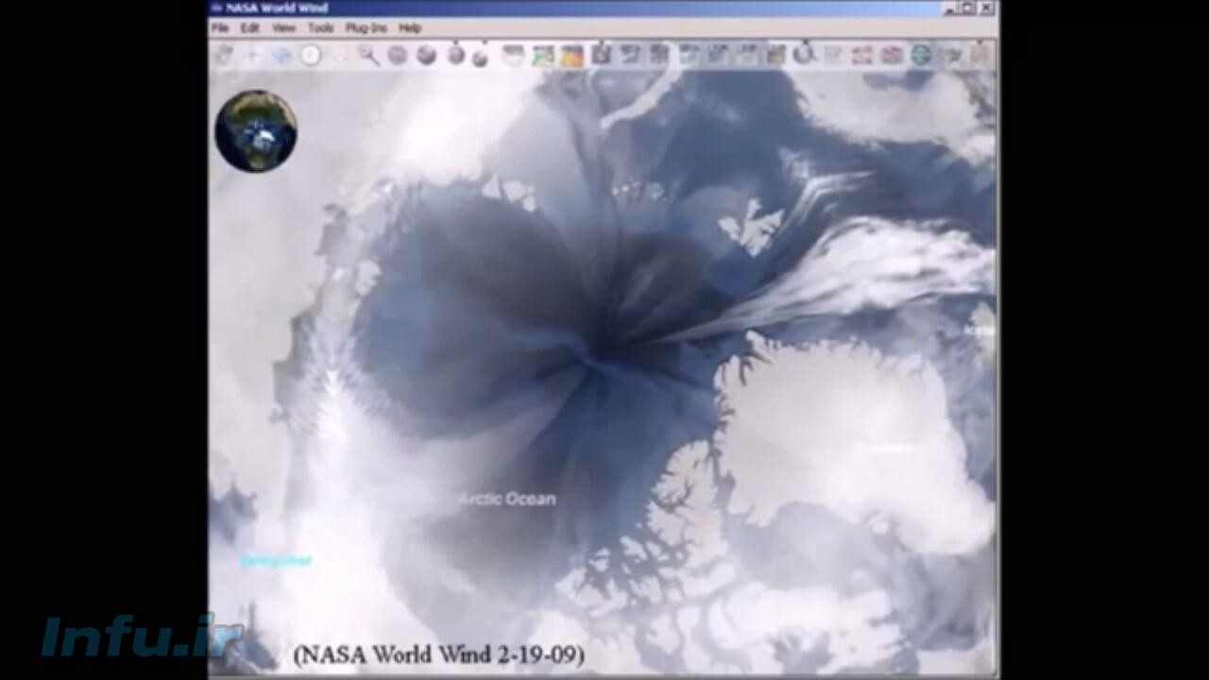
Task: Select the first gray globe toolbar icon
Action: click(x=398, y=56)
